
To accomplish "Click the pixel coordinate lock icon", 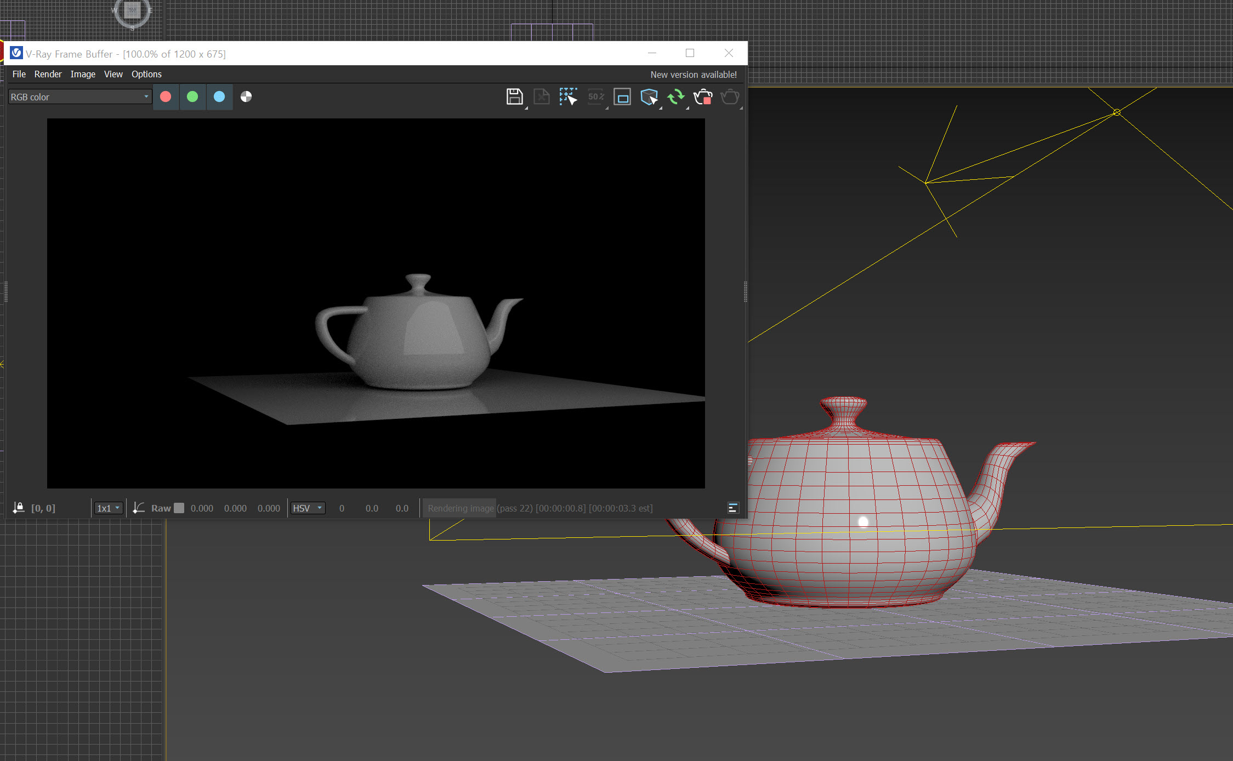I will pos(19,508).
